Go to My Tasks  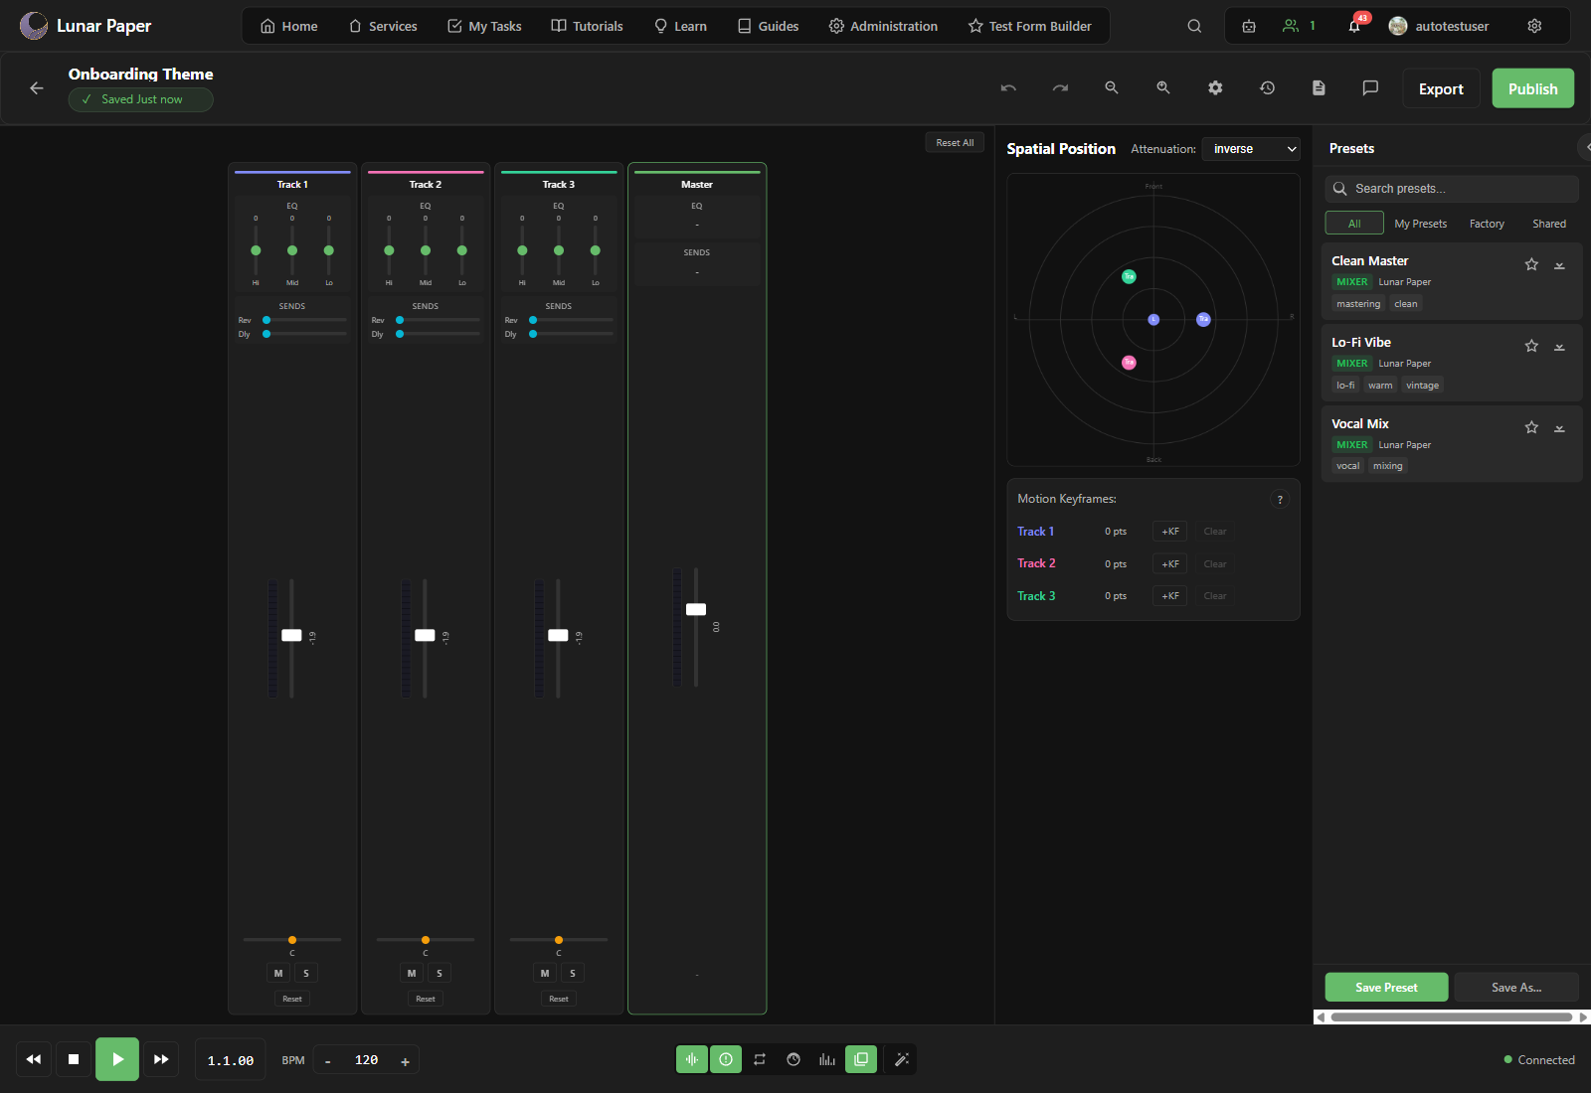484,26
